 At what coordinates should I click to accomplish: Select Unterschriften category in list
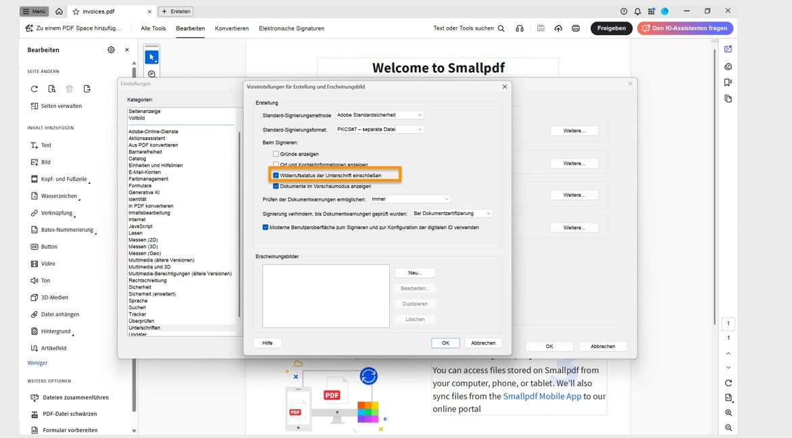[145, 328]
